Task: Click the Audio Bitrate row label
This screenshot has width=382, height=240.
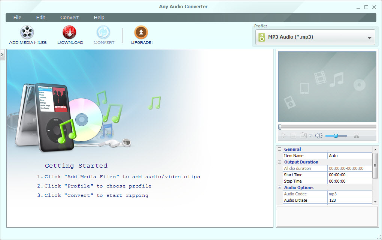Action: coord(295,200)
